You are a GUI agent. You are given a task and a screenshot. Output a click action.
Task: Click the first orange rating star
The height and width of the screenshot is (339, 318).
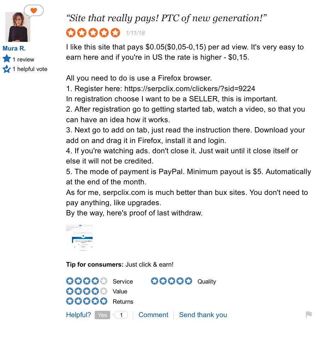click(x=71, y=33)
